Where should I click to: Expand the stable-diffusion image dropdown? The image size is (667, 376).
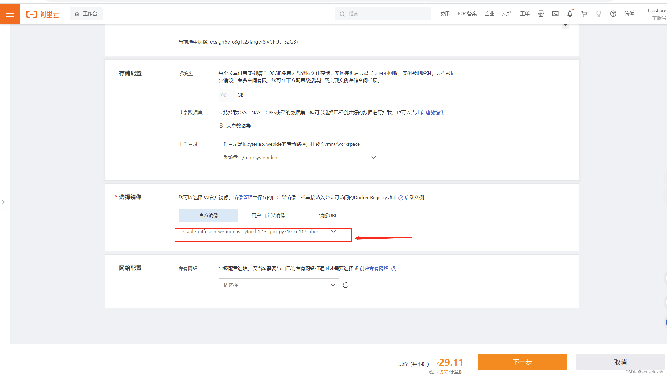pos(334,231)
